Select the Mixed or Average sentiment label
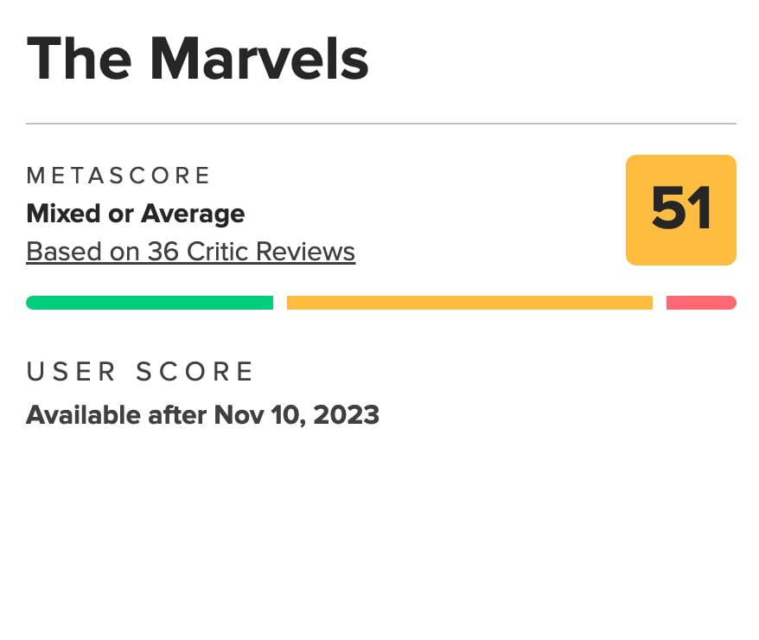Image resolution: width=759 pixels, height=640 pixels. 135,214
